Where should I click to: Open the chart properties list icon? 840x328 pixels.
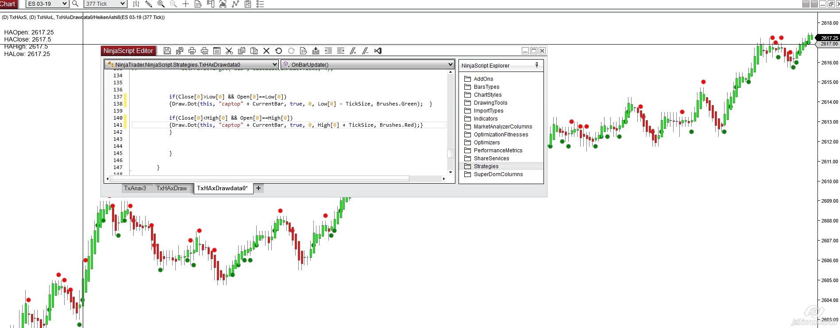[x=260, y=4]
